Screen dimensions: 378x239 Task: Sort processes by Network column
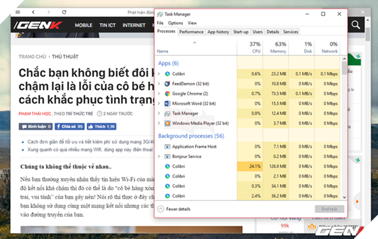pyautogui.click(x=327, y=47)
